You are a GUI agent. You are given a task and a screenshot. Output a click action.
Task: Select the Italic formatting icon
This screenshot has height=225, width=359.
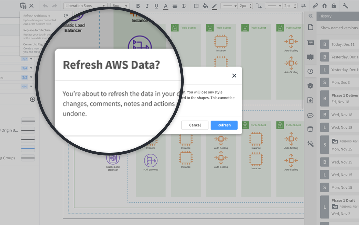(147, 6)
